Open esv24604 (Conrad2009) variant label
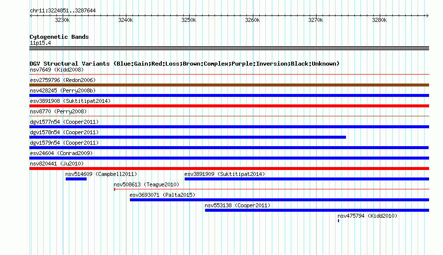Viewport: 443px width, 255px height. pos(61,153)
